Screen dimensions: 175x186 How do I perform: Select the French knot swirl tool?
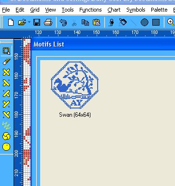[x=6, y=136]
